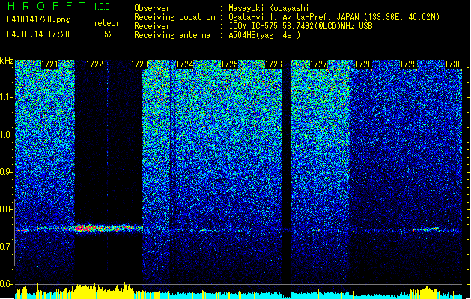
Task: Click the red meteor echo near 1729
Action: (424, 229)
